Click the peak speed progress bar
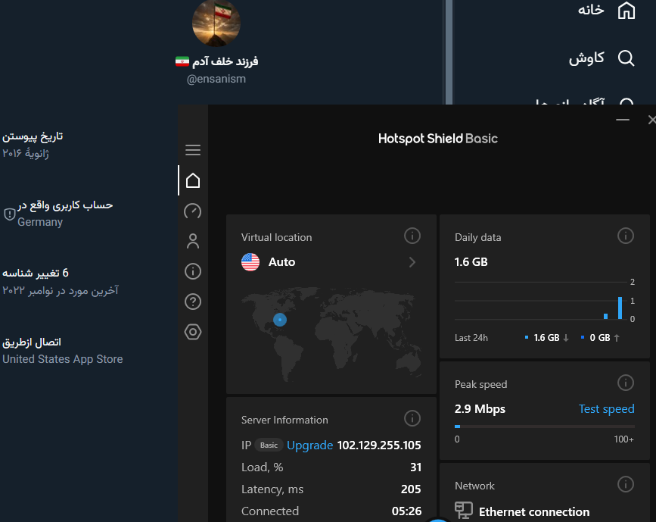 (544, 427)
